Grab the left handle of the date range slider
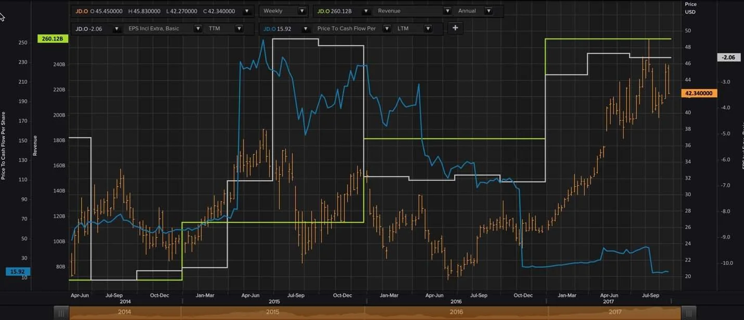The width and height of the screenshot is (744, 320). (61, 313)
